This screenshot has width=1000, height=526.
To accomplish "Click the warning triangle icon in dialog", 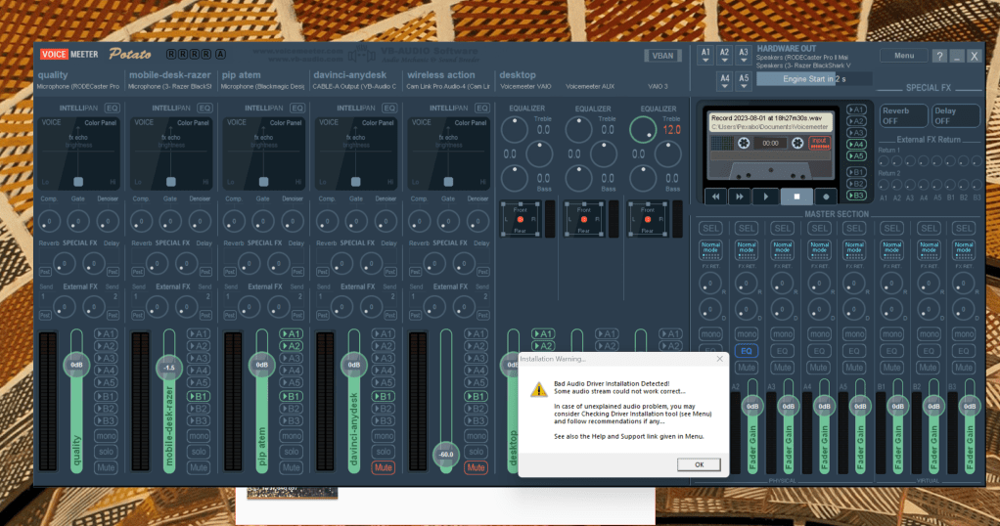I will (539, 389).
